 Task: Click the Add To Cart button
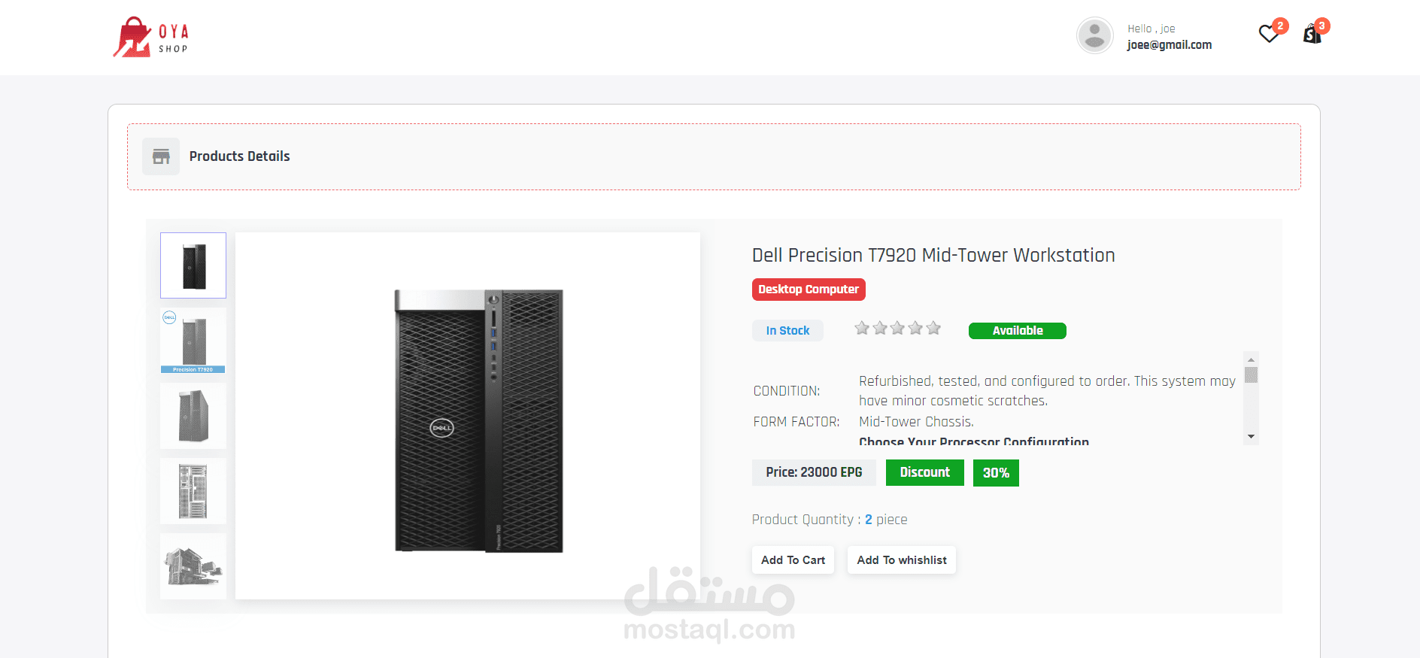tap(793, 560)
